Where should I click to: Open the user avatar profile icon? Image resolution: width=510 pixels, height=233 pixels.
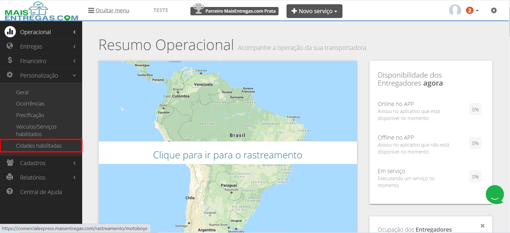click(x=455, y=10)
